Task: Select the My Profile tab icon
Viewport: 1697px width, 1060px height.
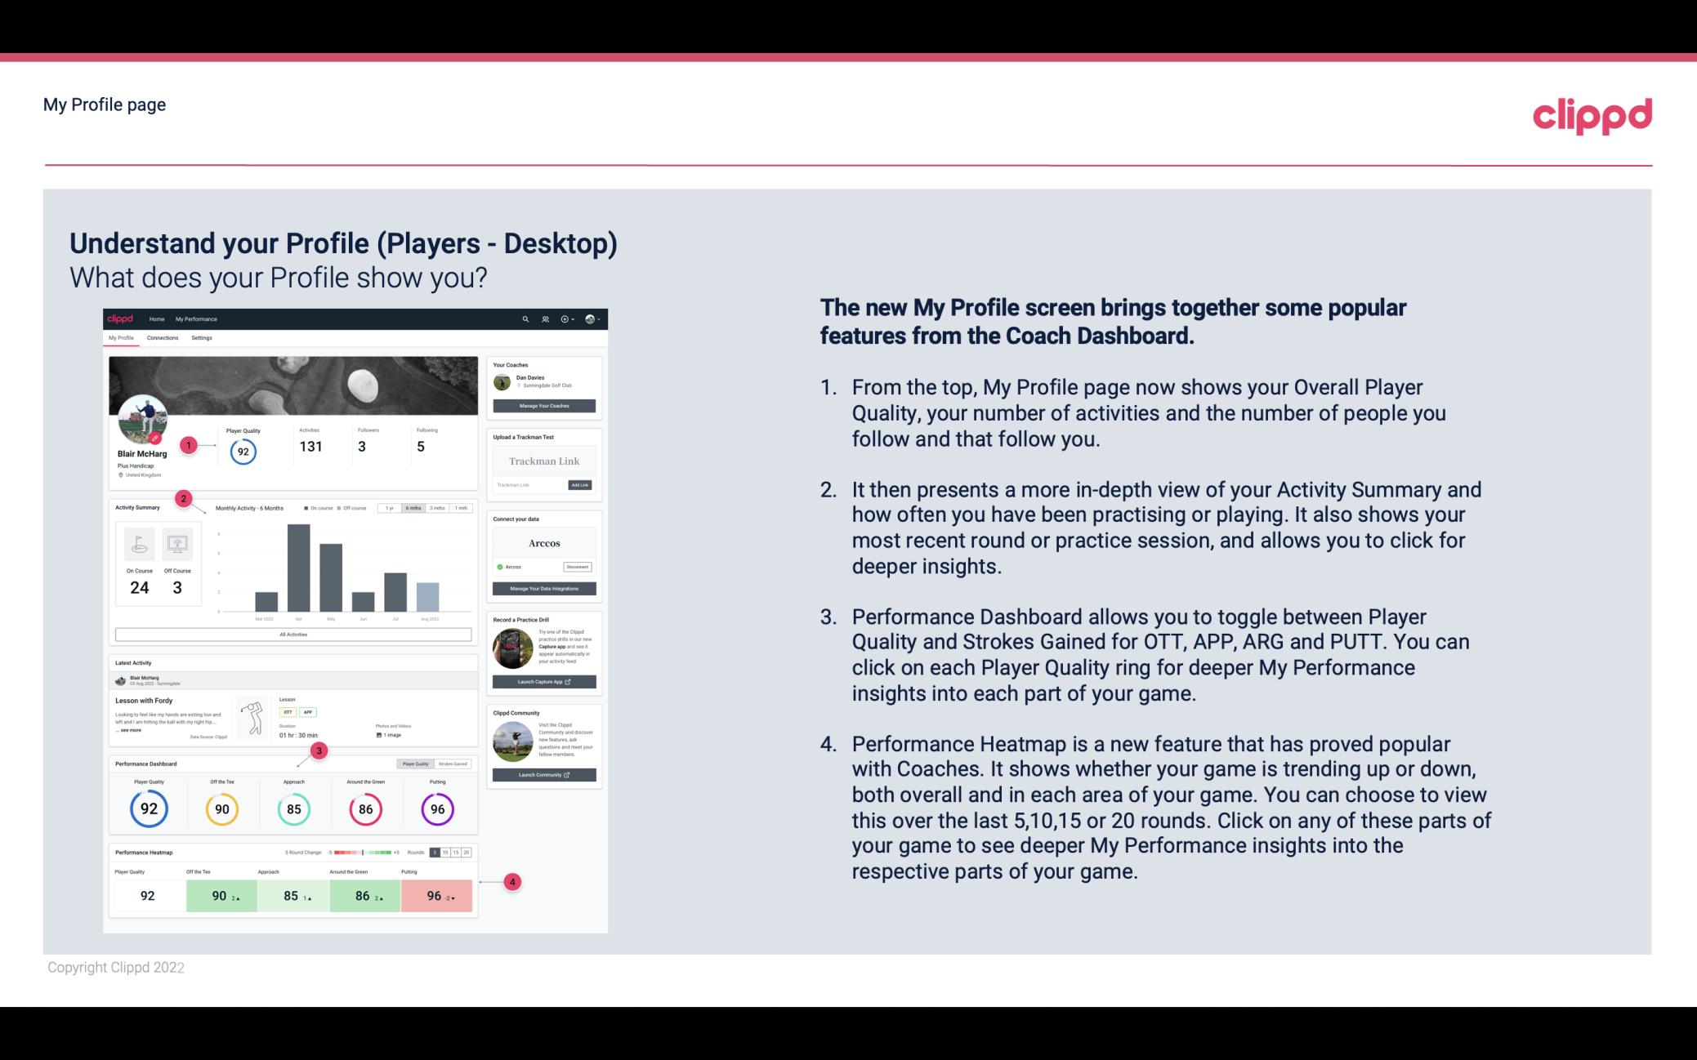Action: coord(123,338)
